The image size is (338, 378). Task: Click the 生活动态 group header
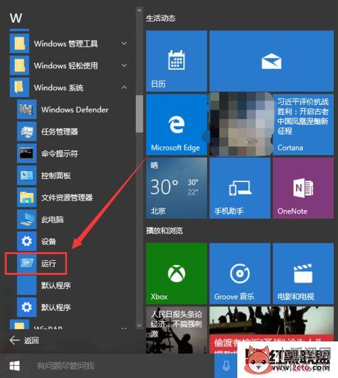coord(161,18)
